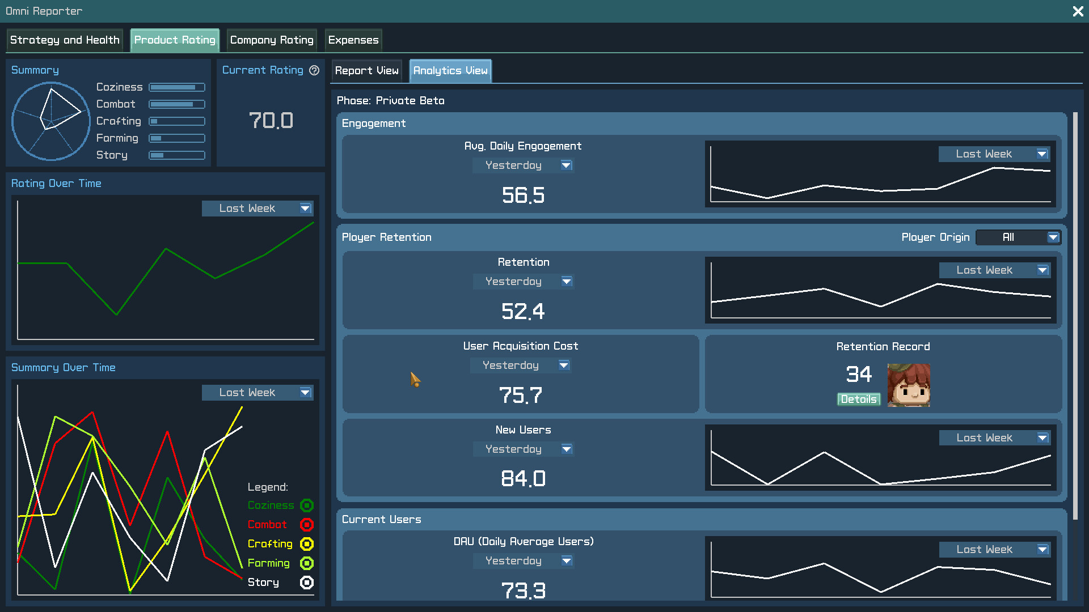Open the Current Rating help icon
The image size is (1089, 612).
pyautogui.click(x=314, y=70)
